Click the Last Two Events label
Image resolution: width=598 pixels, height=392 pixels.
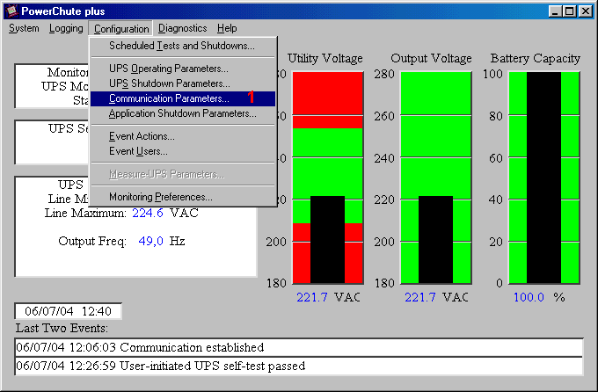62,328
